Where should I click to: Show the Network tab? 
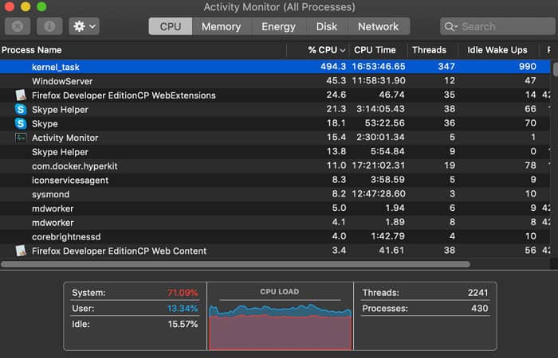pos(379,26)
